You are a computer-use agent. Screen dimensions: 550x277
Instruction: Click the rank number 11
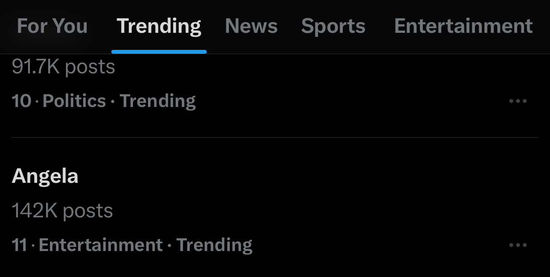coord(19,245)
